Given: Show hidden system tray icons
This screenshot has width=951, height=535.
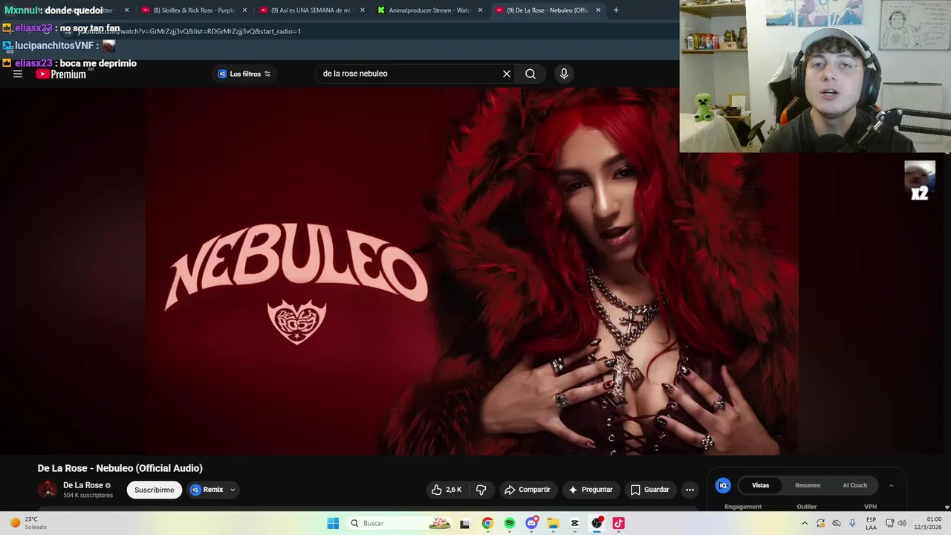Looking at the screenshot, I should [x=805, y=523].
